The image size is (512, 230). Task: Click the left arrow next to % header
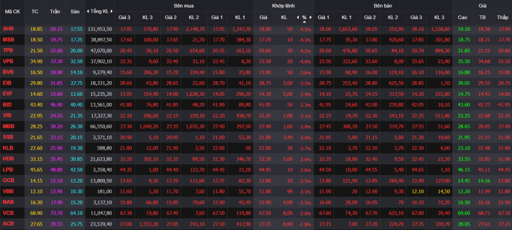coord(298,17)
